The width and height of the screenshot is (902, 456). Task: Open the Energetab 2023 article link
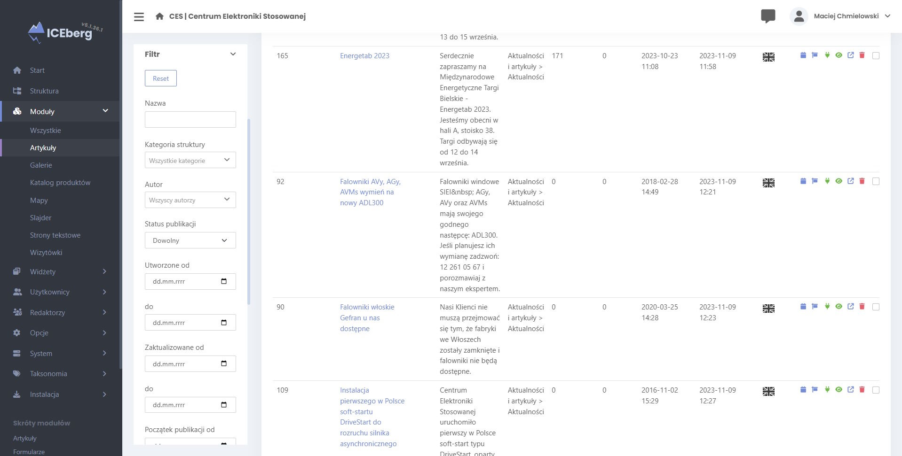pyautogui.click(x=364, y=56)
